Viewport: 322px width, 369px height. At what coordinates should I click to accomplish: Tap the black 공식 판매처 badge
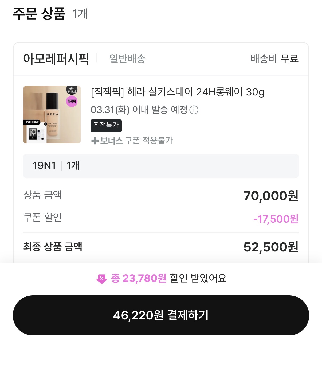[72, 90]
